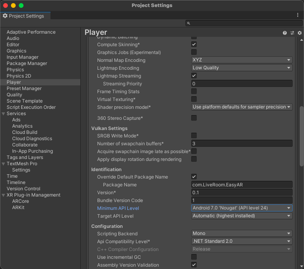Open ARCore settings in the sidebar
Viewport: 304px width, 269px height.
[x=20, y=201]
